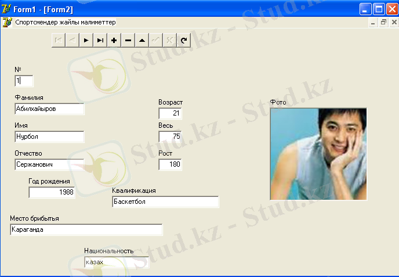Click the cancel edit X navigator button

click(x=170, y=40)
